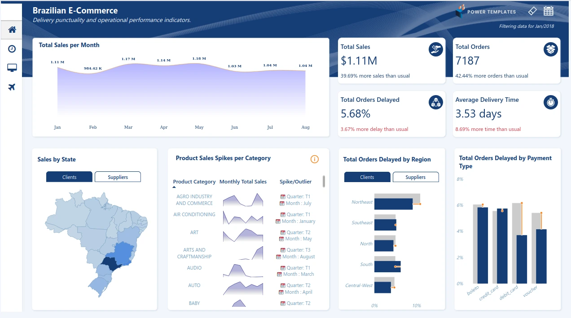Open the Home page from the sidebar

pyautogui.click(x=11, y=29)
